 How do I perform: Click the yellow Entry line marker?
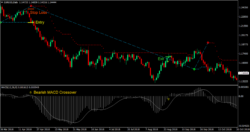coord(31,23)
